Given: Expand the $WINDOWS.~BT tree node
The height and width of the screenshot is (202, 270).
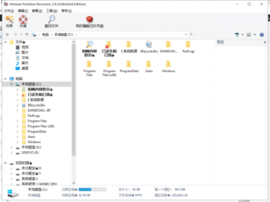Looking at the screenshot, I should [x=18, y=110].
